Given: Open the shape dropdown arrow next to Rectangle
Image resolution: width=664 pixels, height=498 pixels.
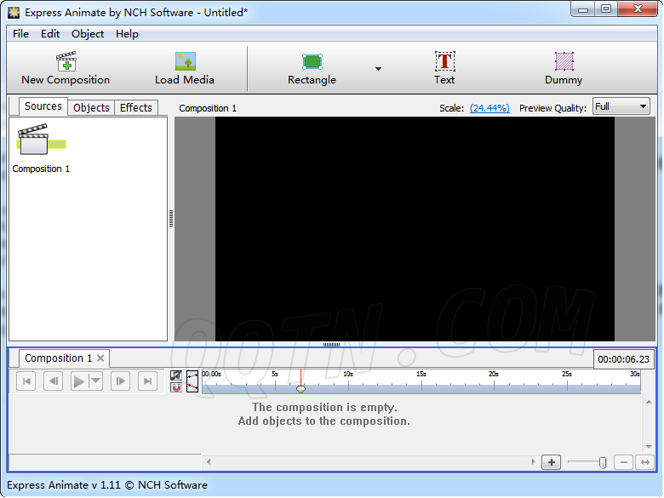Looking at the screenshot, I should (x=378, y=69).
